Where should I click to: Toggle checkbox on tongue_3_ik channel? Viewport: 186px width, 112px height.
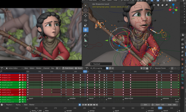[x=22, y=75]
